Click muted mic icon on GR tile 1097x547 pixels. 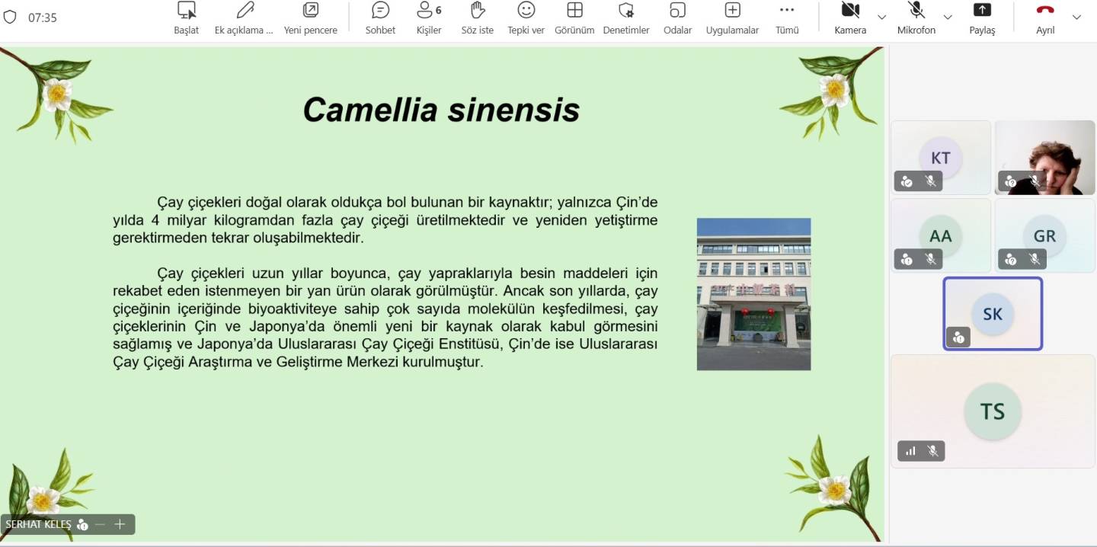click(x=1035, y=260)
